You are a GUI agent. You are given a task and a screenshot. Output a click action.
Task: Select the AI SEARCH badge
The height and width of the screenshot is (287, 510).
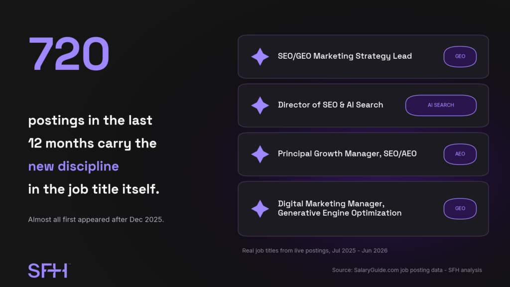(x=441, y=106)
